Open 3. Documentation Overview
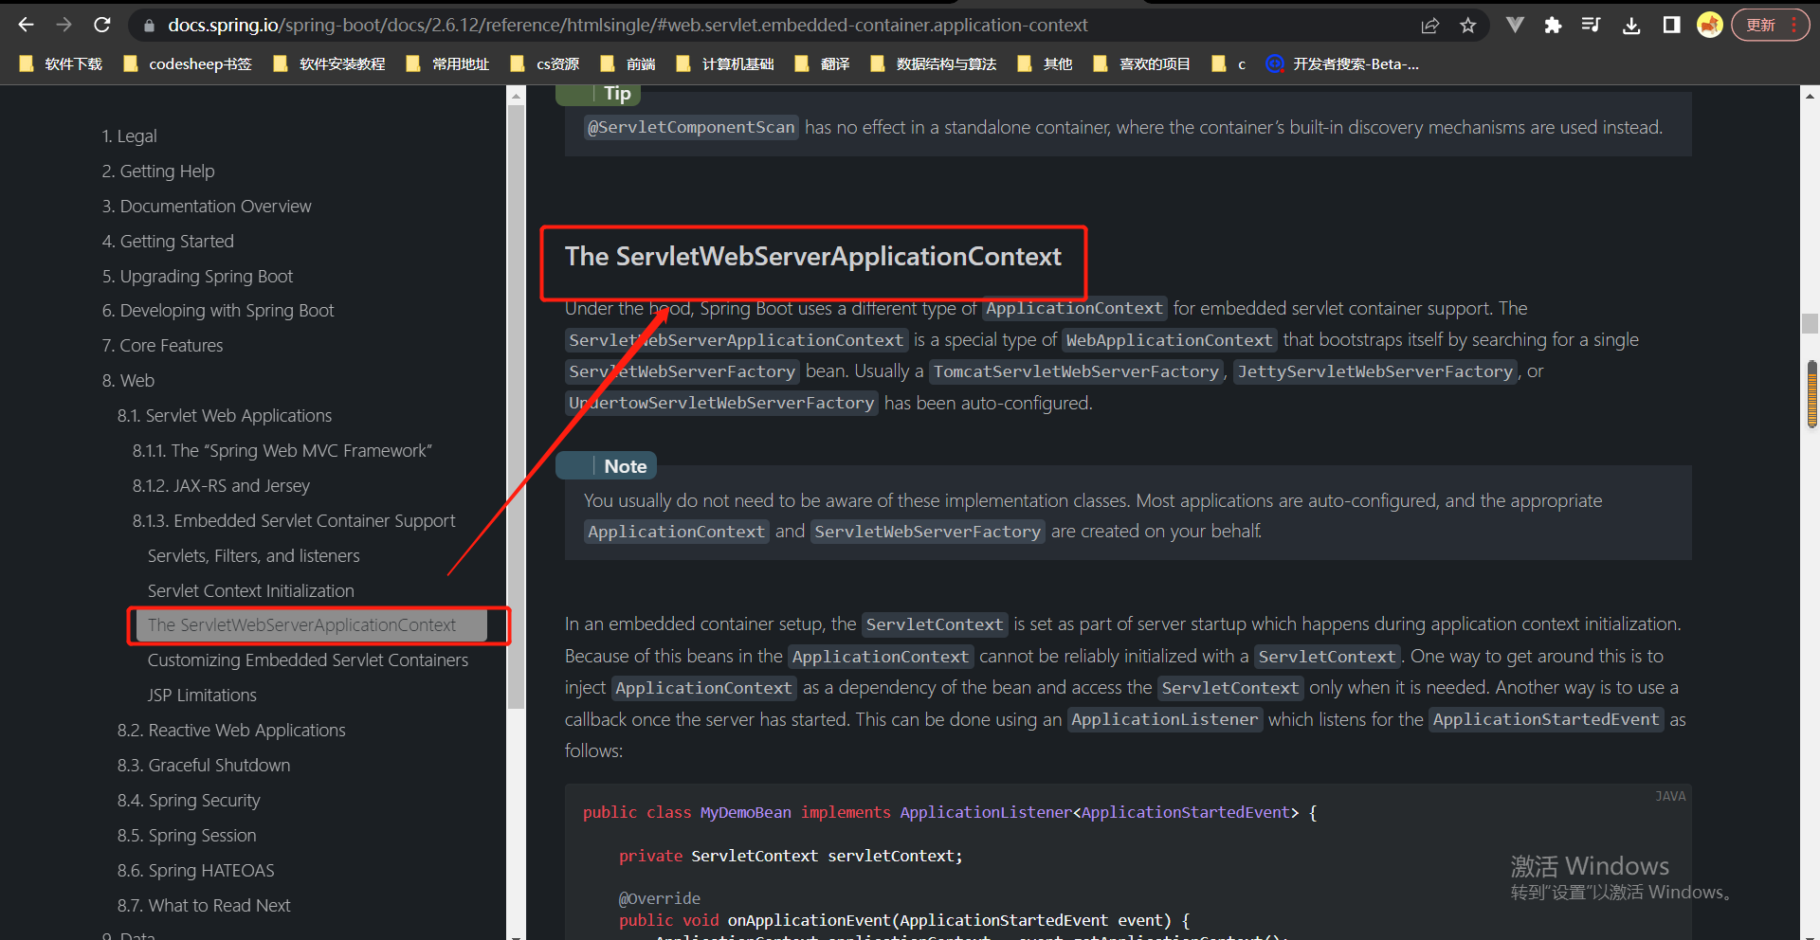Image resolution: width=1820 pixels, height=940 pixels. click(x=207, y=207)
